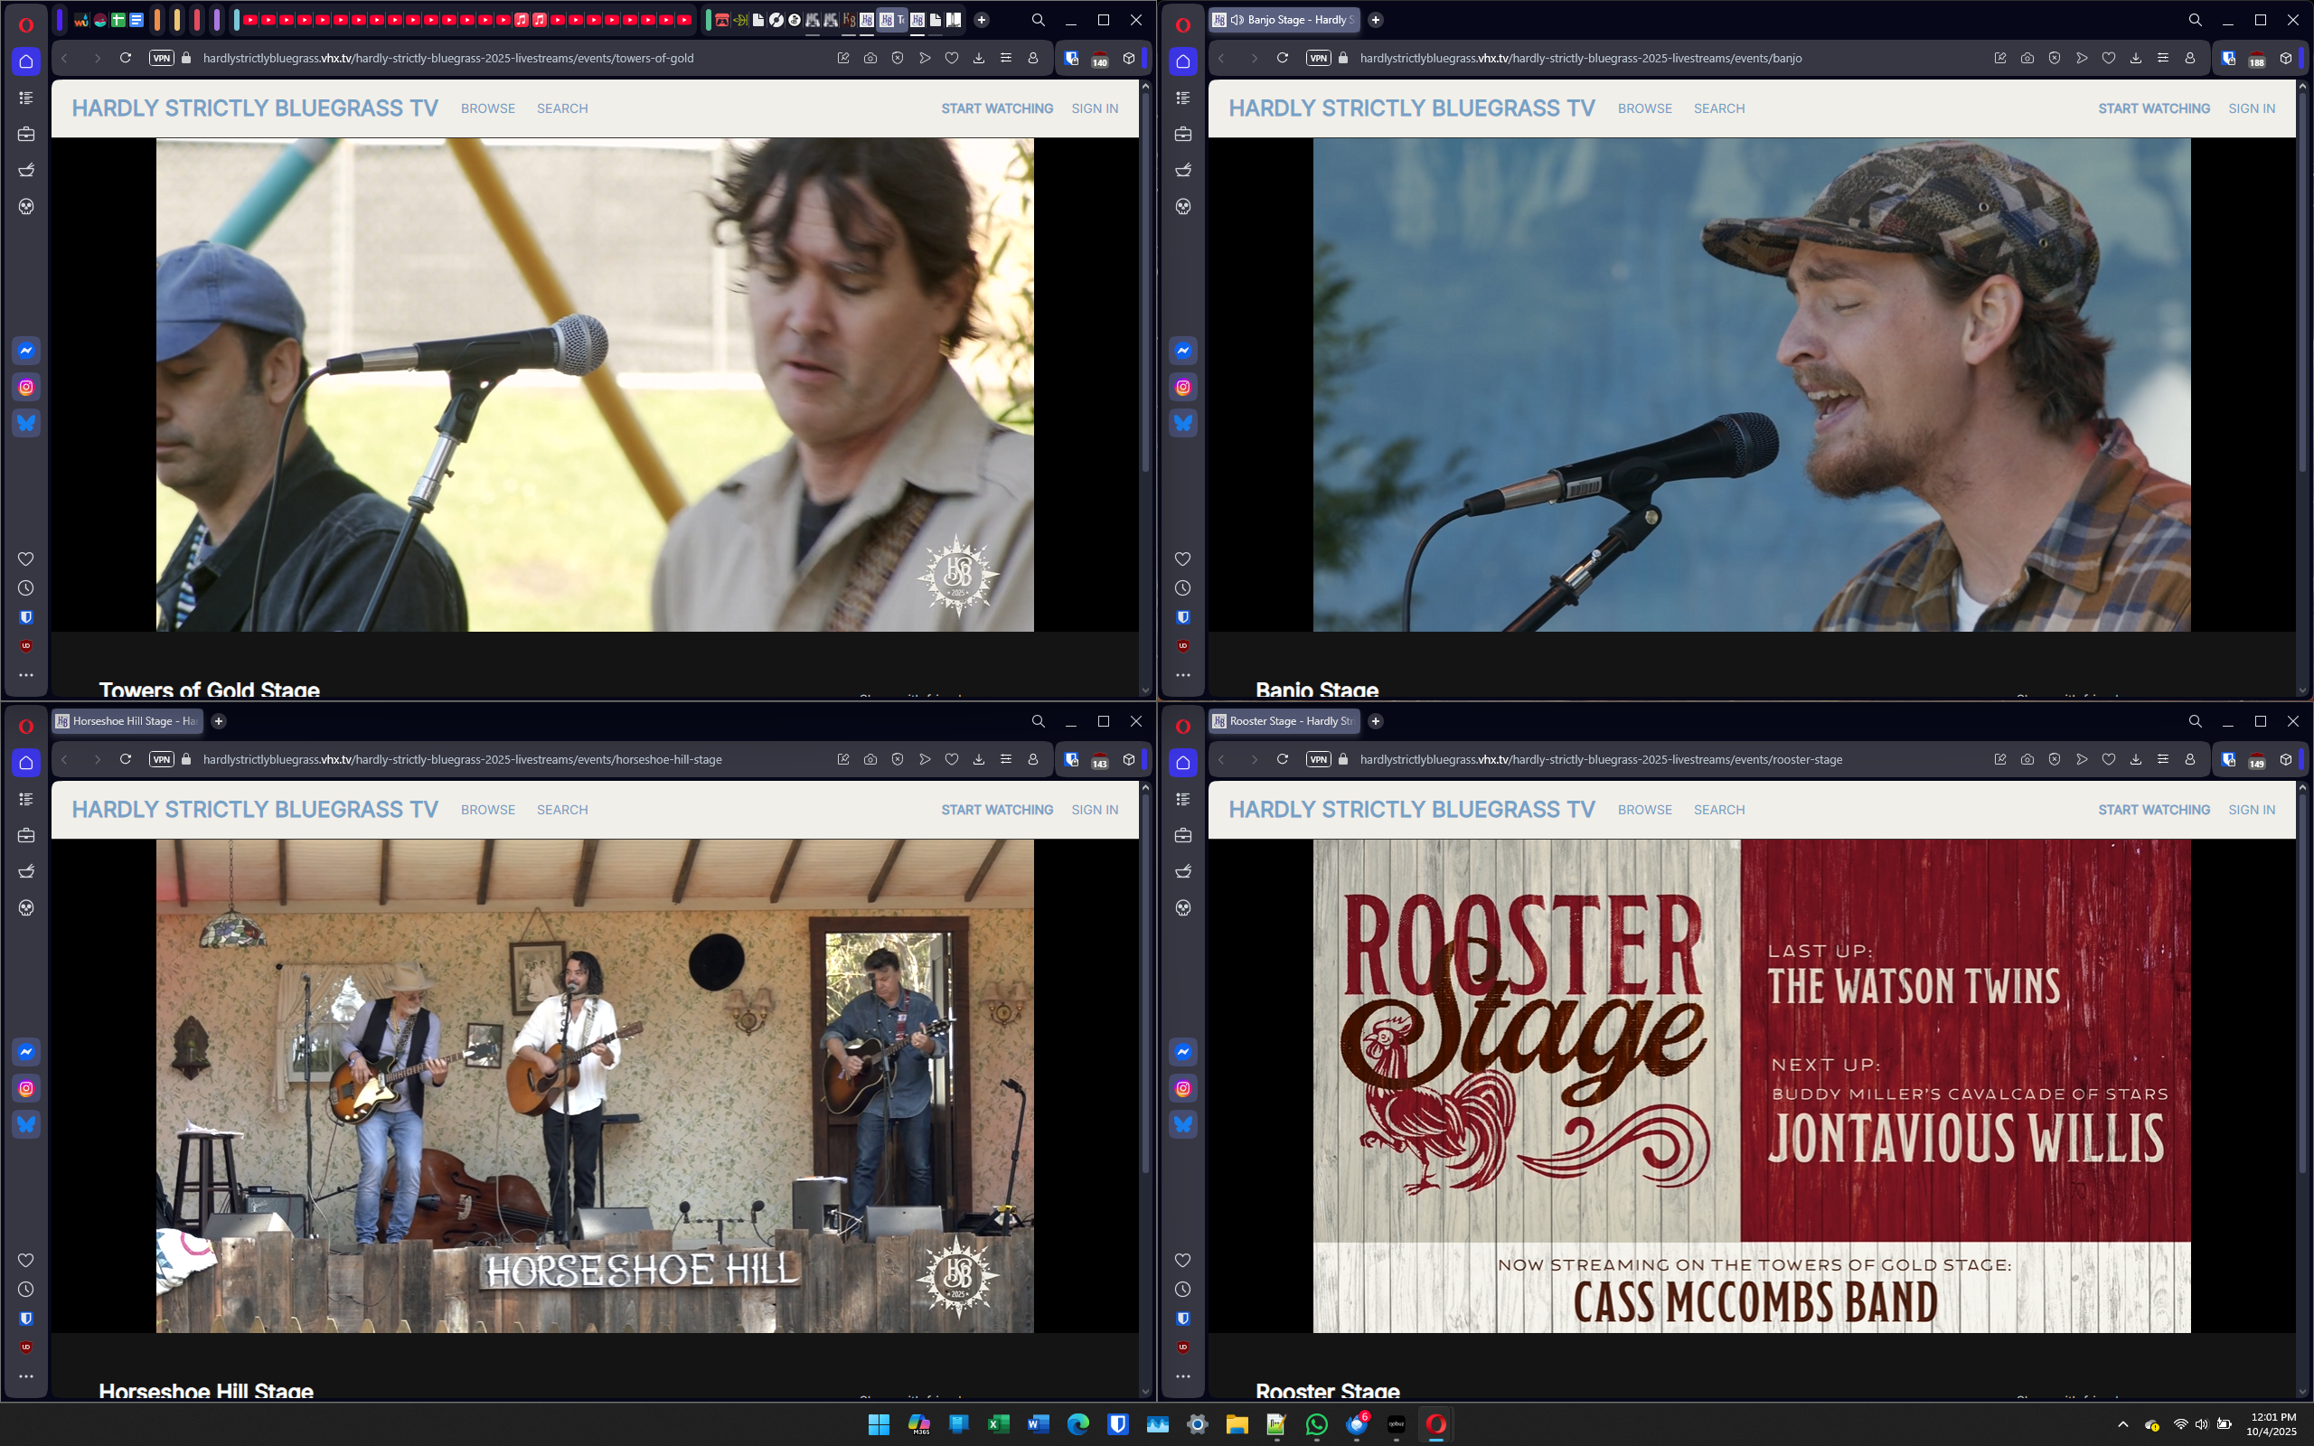Image resolution: width=2314 pixels, height=1446 pixels.
Task: Click START WATCHING on the Towers of Gold page
Action: click(996, 109)
